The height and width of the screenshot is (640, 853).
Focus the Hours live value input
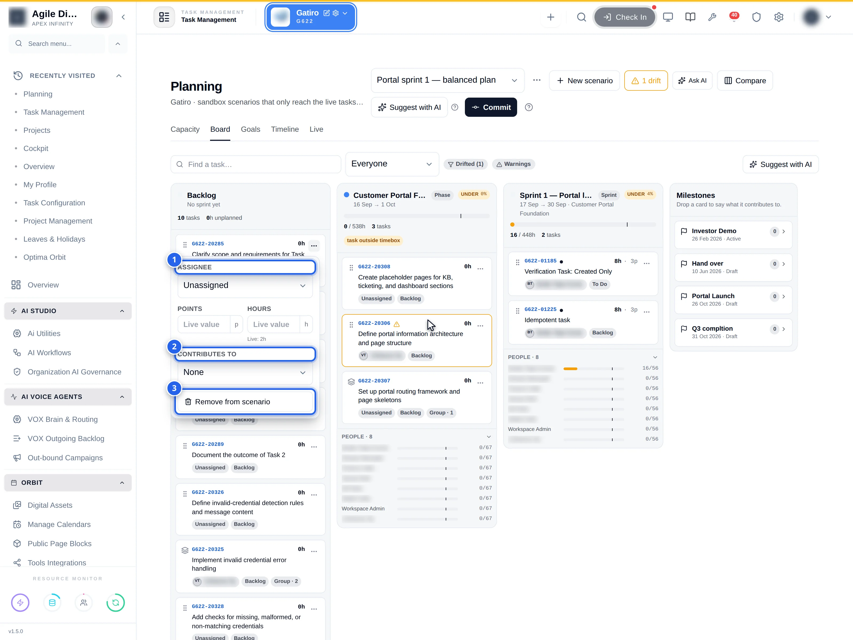click(273, 325)
